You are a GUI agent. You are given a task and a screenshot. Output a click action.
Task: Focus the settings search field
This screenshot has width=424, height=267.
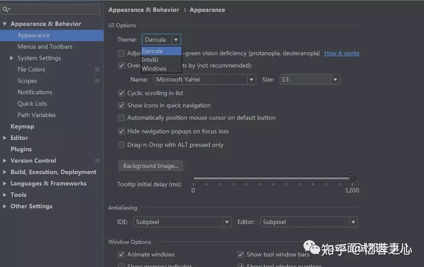click(50, 10)
